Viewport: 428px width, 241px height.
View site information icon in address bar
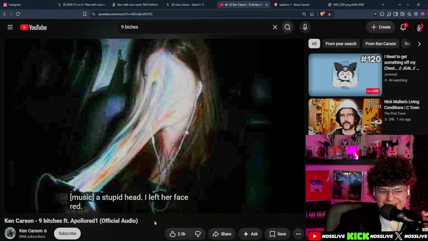(94, 14)
